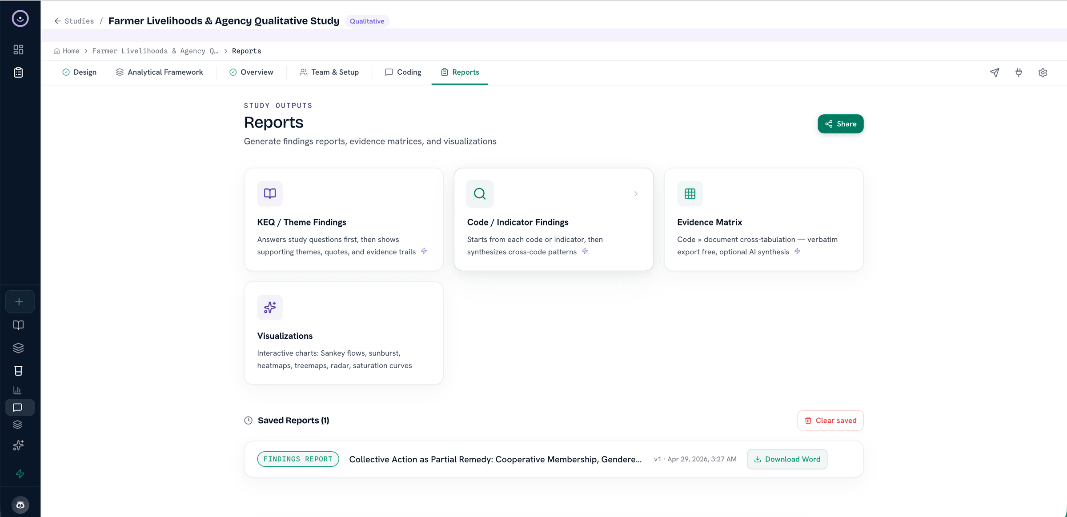Switch to the Coding tab
Image resolution: width=1067 pixels, height=517 pixels.
[403, 72]
